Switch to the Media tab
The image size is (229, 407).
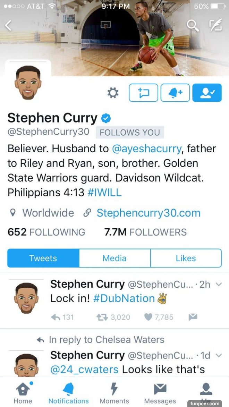click(x=114, y=258)
